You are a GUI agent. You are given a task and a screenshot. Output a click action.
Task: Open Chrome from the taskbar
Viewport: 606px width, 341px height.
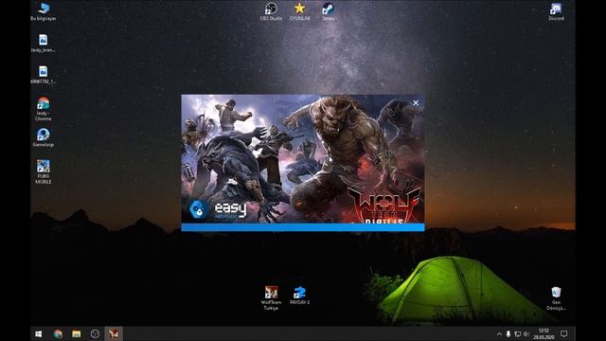point(58,333)
